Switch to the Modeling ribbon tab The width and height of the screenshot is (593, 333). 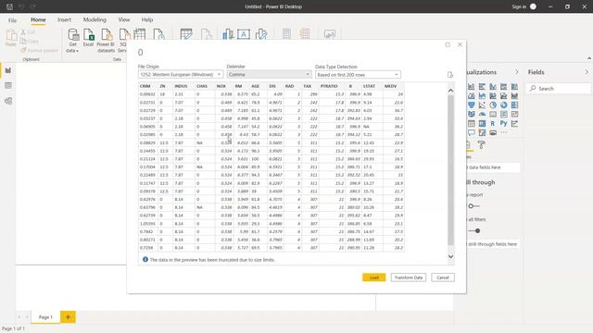[95, 19]
